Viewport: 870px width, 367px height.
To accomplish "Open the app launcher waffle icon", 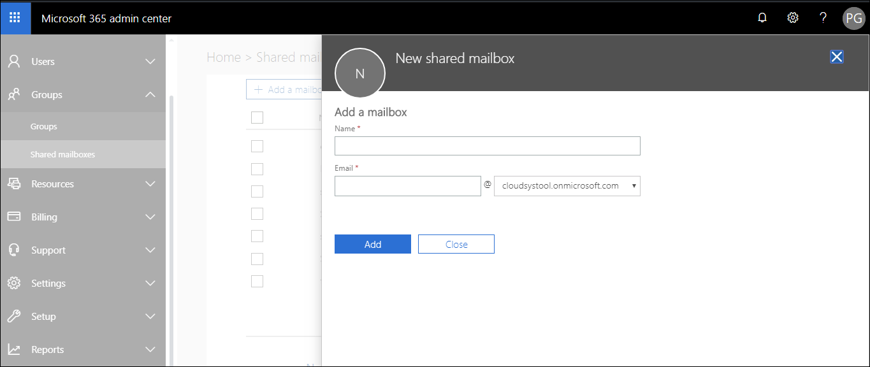I will tap(15, 18).
